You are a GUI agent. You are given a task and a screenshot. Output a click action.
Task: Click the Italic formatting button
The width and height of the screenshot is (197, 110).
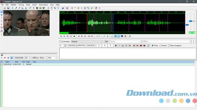[119, 46]
